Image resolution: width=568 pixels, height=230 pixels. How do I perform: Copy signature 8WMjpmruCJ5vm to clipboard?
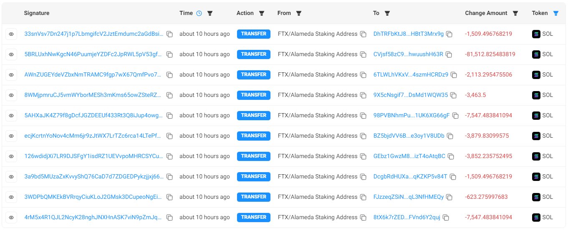coord(169,95)
